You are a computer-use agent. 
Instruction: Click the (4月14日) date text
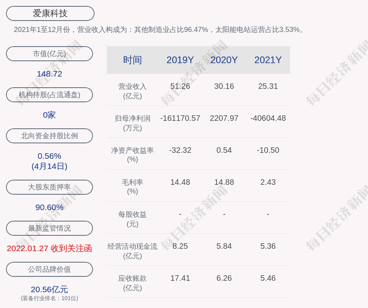coord(49,166)
